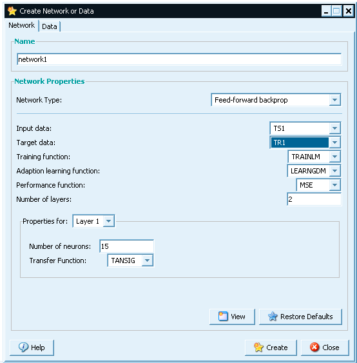Click the star icon in the title bar
This screenshot has width=357, height=363.
pos(12,11)
